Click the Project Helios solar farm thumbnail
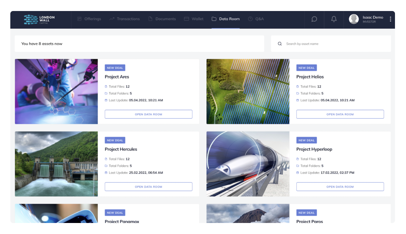This screenshot has width=406, height=234. [248, 92]
